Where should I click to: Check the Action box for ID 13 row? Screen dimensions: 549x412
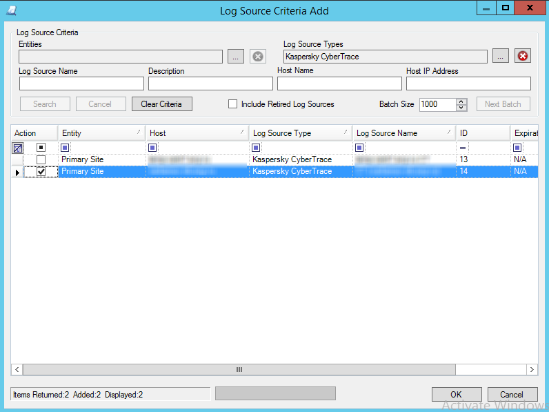pyautogui.click(x=41, y=159)
